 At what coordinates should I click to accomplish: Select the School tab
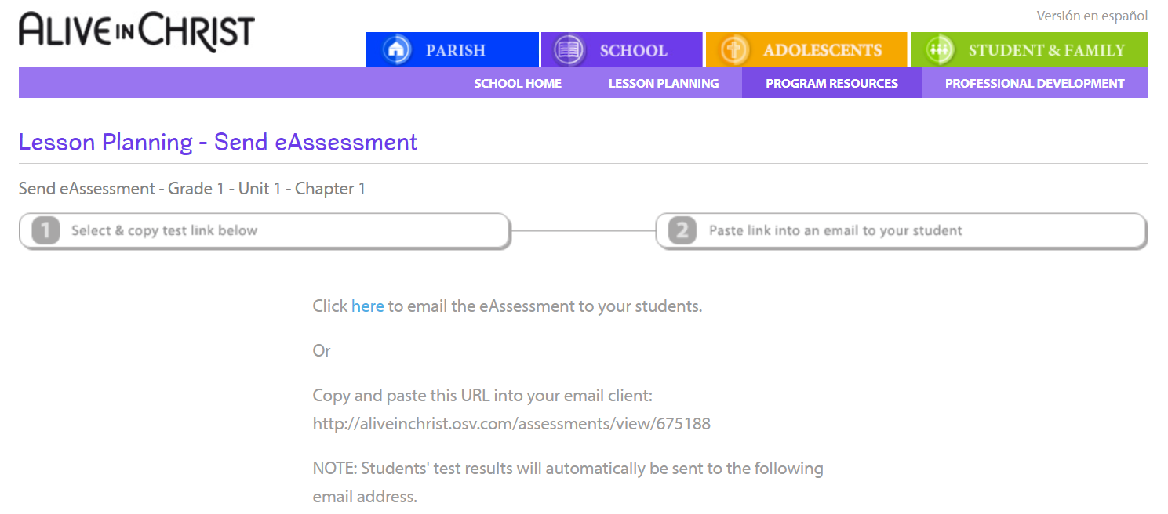tap(622, 49)
